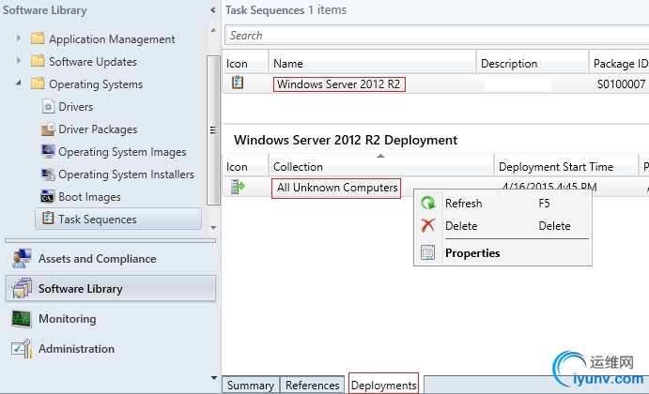This screenshot has width=649, height=394.
Task: Select Boot Images in the tree
Action: 89,197
